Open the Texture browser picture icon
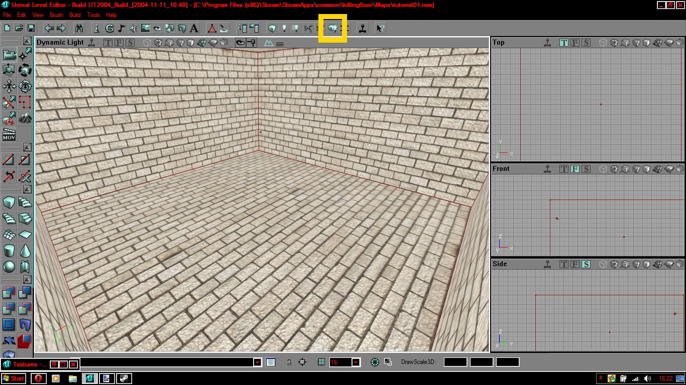686x385 pixels. [x=146, y=29]
